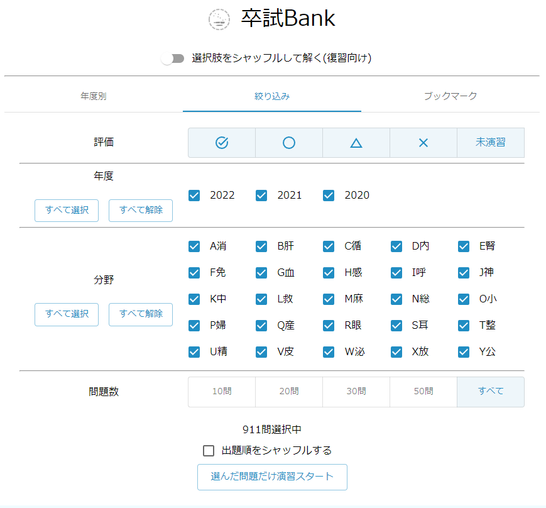Open the ブックマーク tab
The image size is (546, 508).
tap(450, 96)
